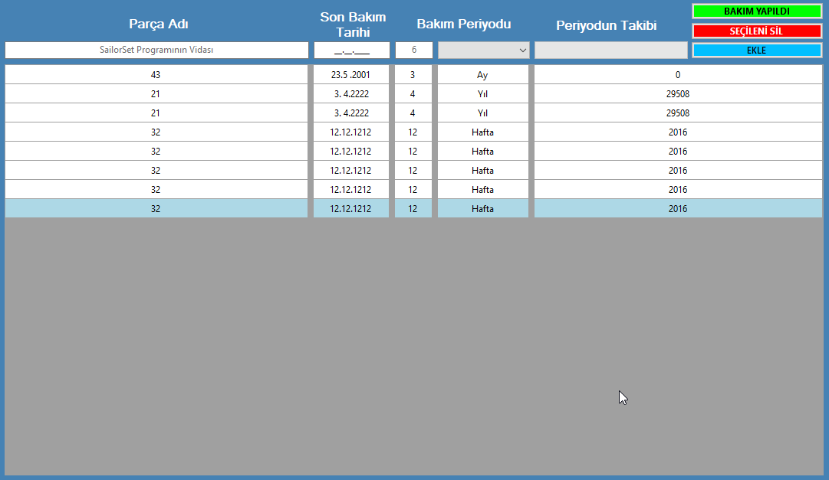Select the first row showing Parça 21
Screen dimensions: 829x480
156,93
